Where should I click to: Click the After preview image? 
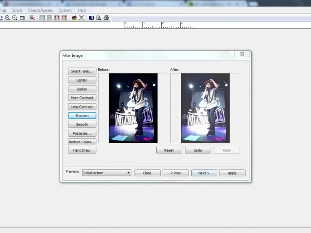205,108
